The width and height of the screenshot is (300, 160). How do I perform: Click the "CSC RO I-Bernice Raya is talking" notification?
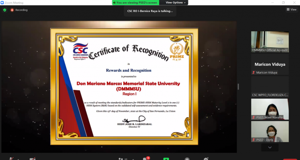(x=150, y=11)
